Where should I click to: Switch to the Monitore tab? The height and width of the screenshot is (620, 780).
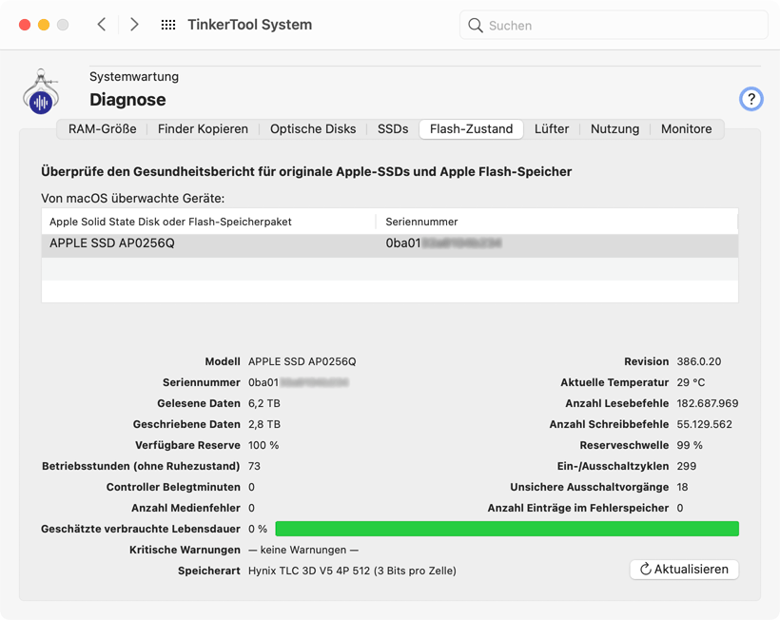pos(686,128)
